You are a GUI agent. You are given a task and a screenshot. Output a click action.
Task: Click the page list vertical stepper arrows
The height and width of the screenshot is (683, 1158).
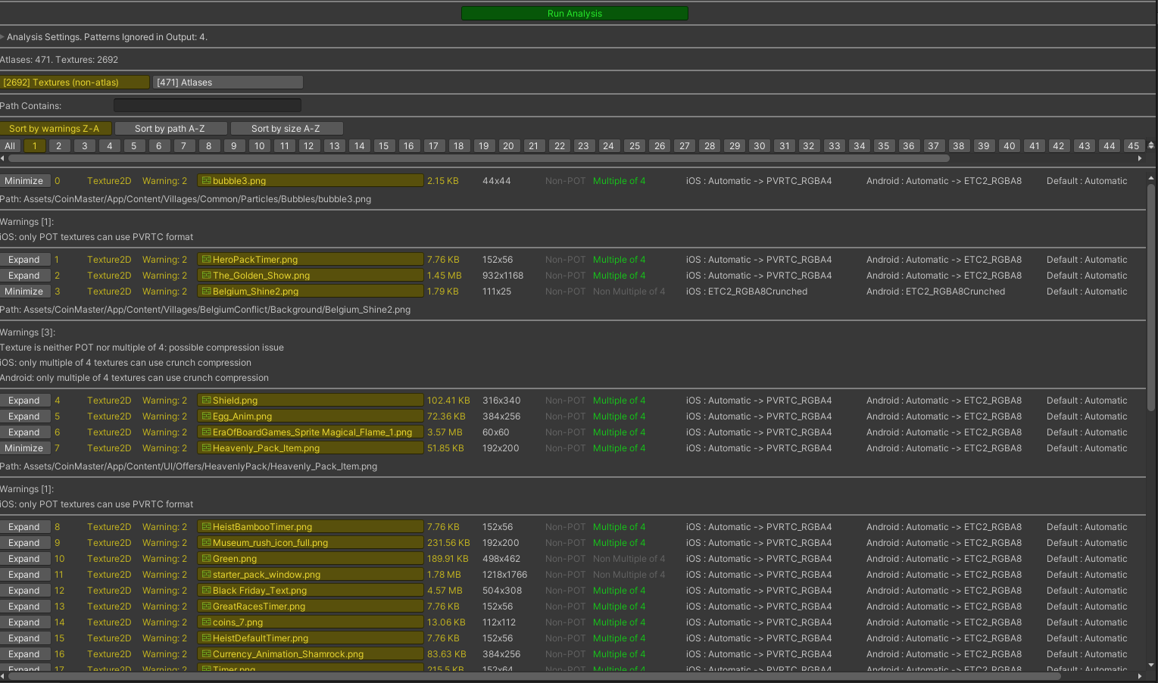coord(1151,145)
